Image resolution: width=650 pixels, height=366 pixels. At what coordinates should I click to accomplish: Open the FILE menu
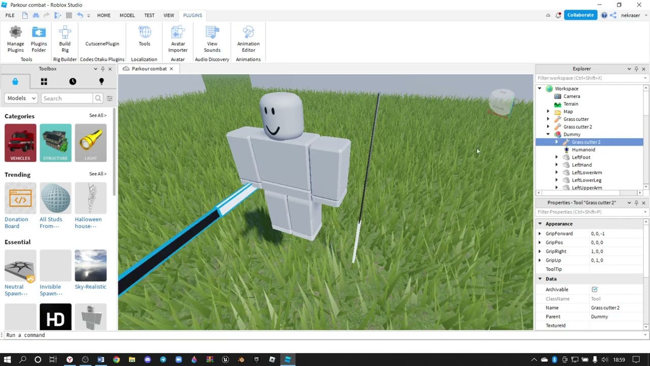10,15
